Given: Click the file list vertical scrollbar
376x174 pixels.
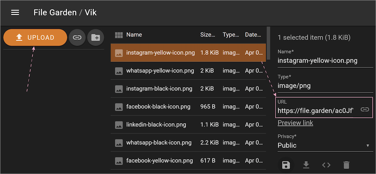Looking at the screenshot, I should tap(268, 43).
